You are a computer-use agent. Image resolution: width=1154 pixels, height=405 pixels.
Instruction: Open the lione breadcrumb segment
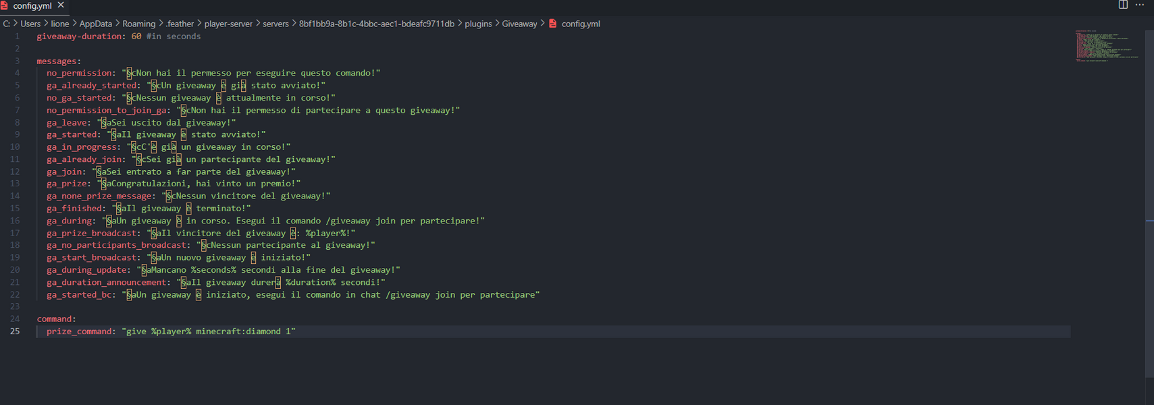pyautogui.click(x=60, y=24)
